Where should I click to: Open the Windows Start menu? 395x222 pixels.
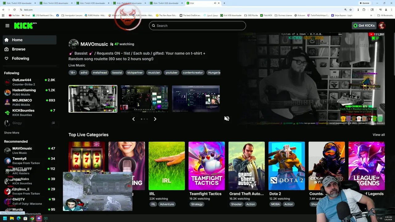(5, 218)
